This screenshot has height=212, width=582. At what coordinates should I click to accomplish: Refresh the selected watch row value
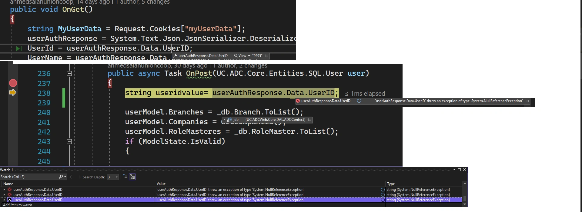[383, 200]
